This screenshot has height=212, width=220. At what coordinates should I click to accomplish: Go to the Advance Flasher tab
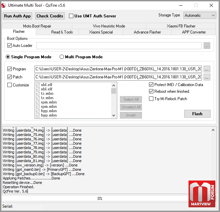tap(147, 32)
